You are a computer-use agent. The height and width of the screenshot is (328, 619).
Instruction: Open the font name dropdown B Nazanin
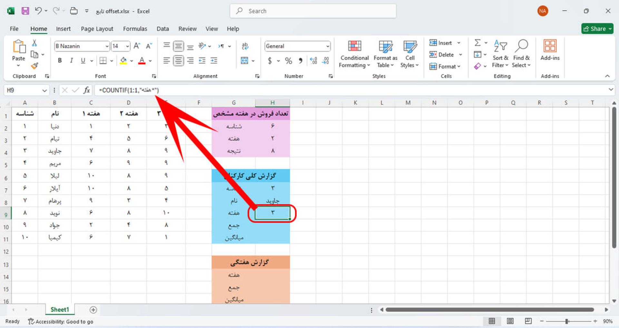click(x=107, y=46)
